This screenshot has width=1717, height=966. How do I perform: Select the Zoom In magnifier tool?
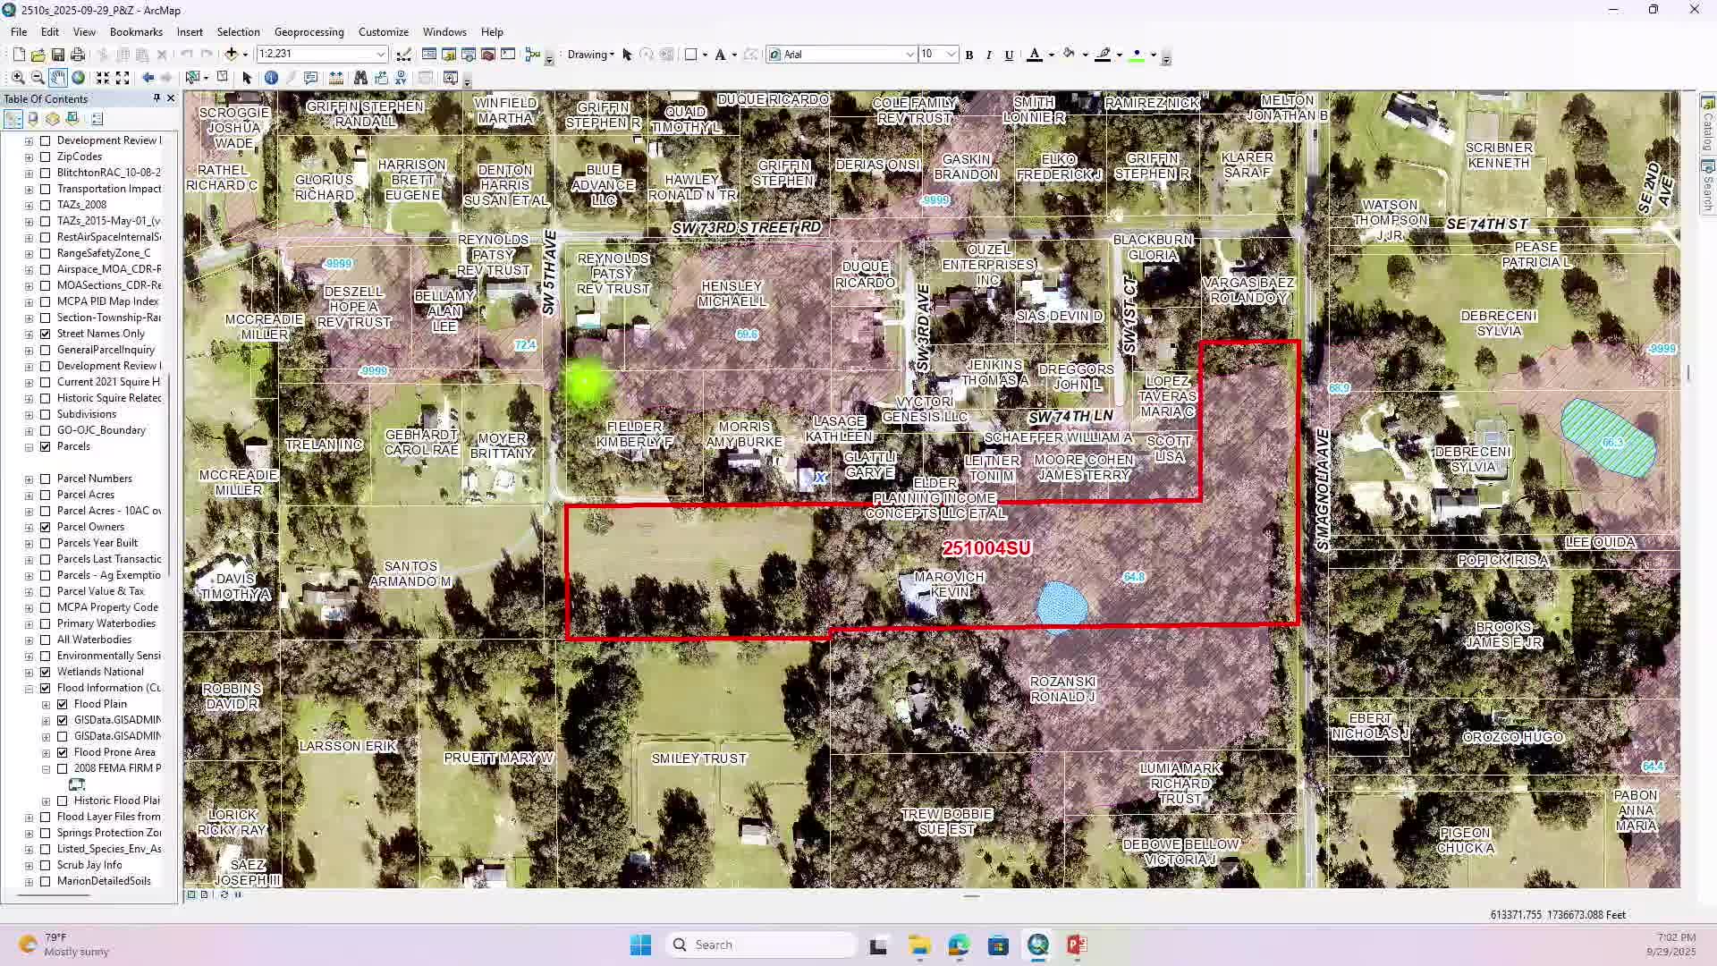(16, 78)
